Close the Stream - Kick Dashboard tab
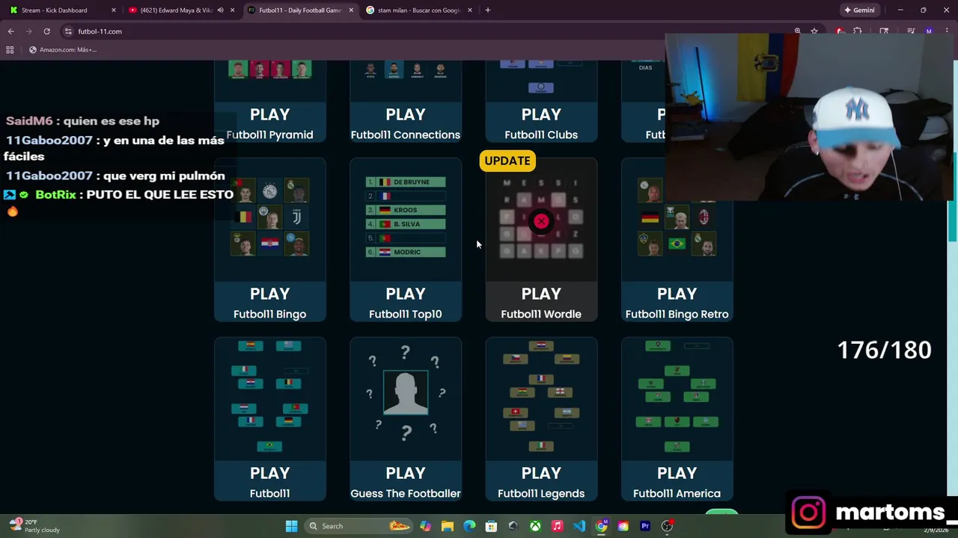Screen dimensions: 958x538 (113, 10)
